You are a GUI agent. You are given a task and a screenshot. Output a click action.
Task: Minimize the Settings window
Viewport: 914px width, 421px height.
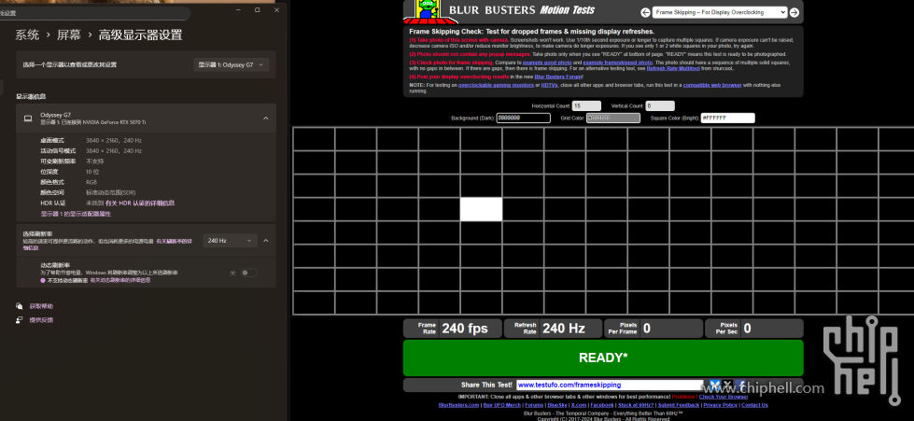coord(238,10)
